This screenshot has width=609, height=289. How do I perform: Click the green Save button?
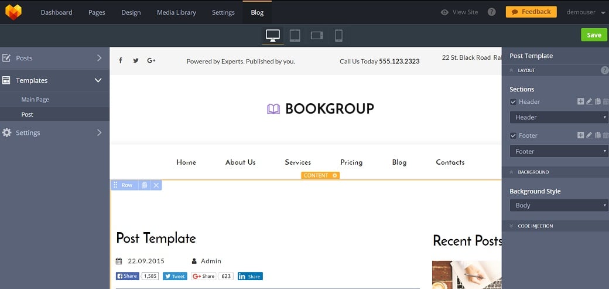pyautogui.click(x=594, y=35)
